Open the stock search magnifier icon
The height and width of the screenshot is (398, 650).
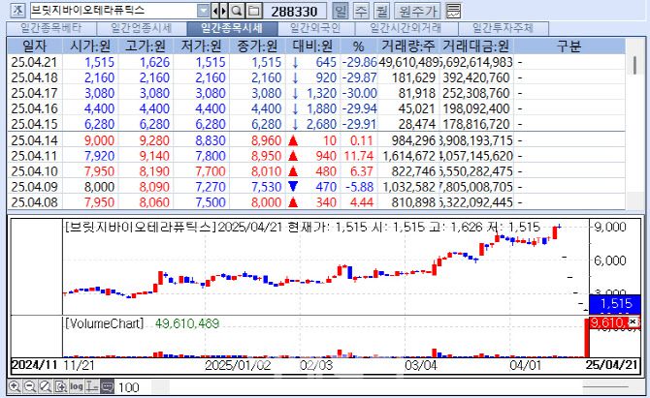tap(237, 10)
